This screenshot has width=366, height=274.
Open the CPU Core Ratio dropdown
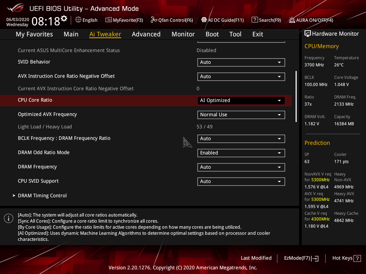241,100
